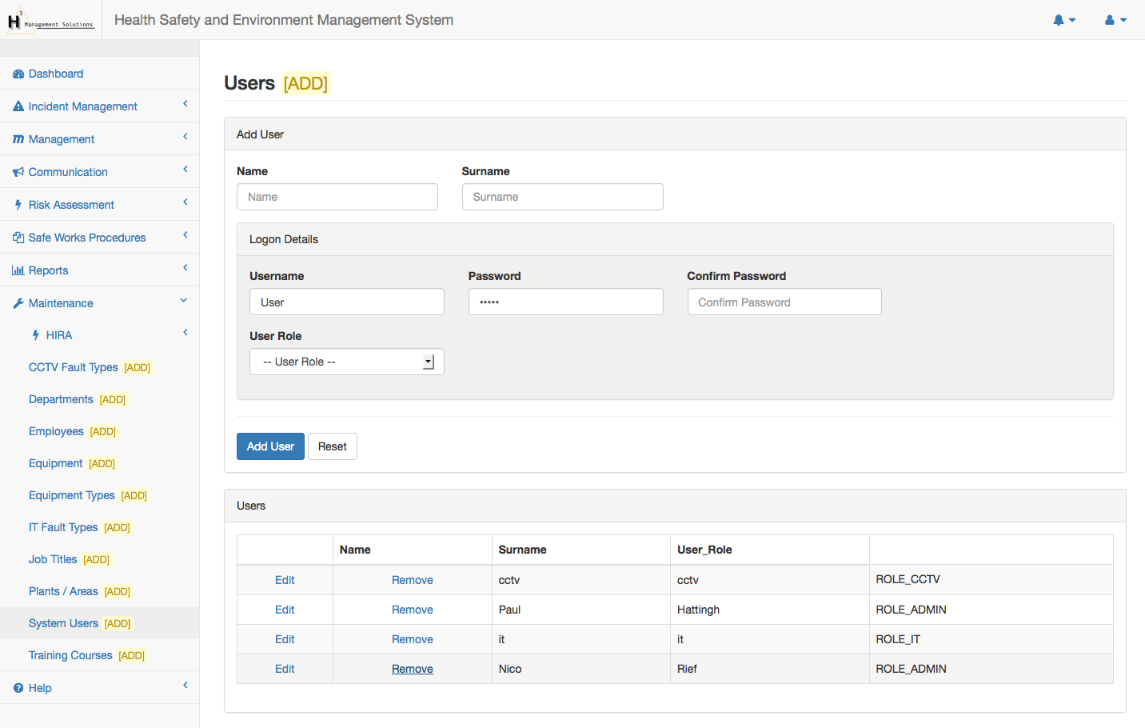The height and width of the screenshot is (728, 1145).
Task: Click the notifications bell icon
Action: (1059, 20)
